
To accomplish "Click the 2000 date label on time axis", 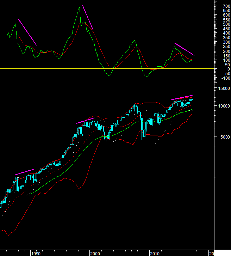I will coord(95,254).
